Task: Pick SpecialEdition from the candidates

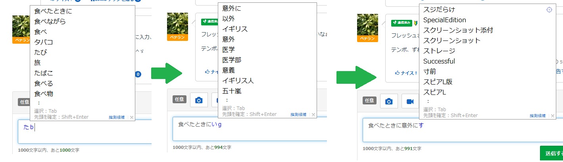Action: click(x=444, y=20)
